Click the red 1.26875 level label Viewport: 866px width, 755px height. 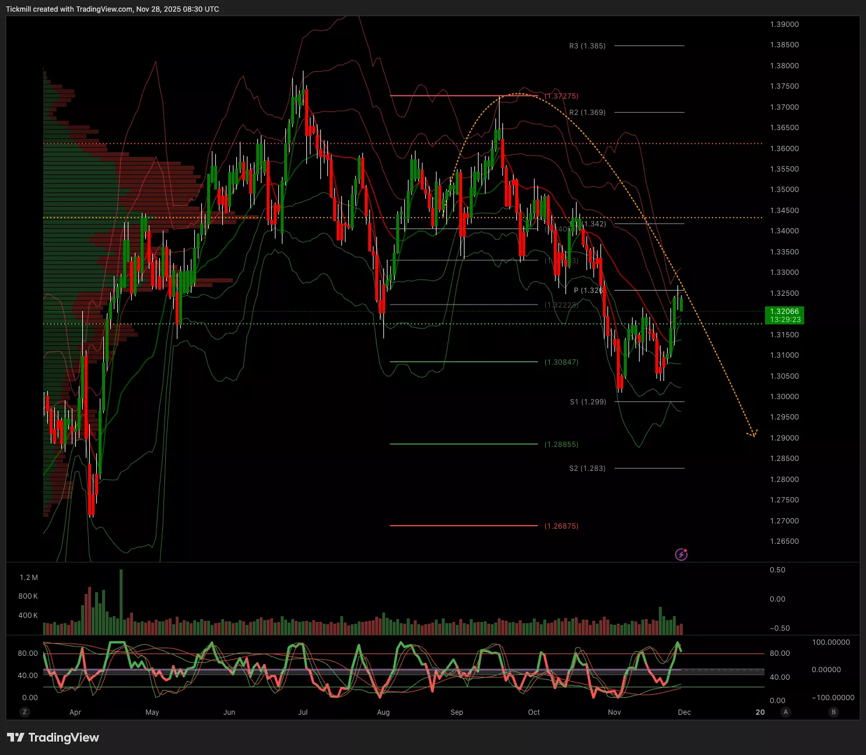(561, 526)
